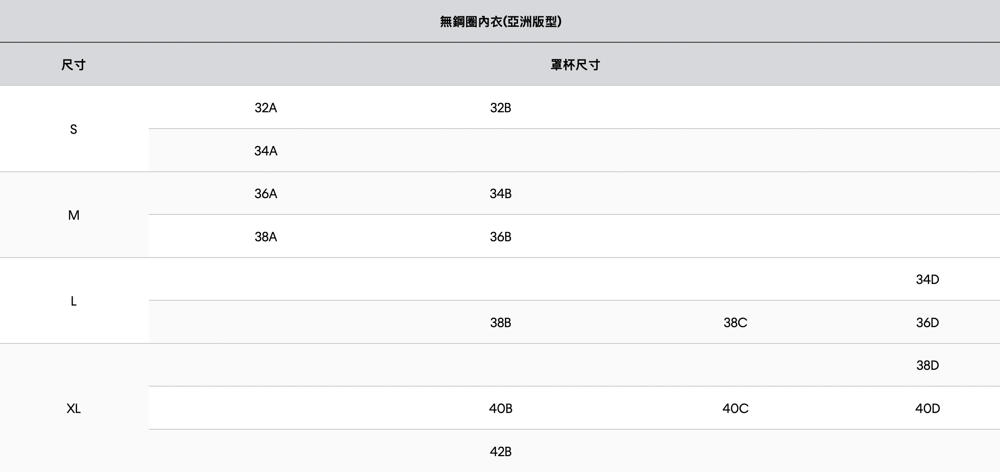Click the 尺寸 column header
Viewport: 1000px width, 472px height.
(74, 65)
